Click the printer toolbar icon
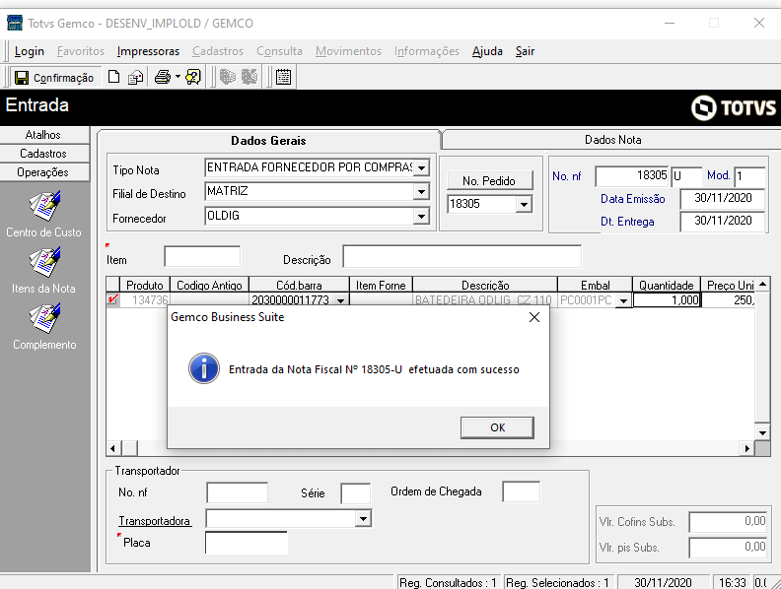Viewport: 781px width, 589px height. [x=163, y=77]
